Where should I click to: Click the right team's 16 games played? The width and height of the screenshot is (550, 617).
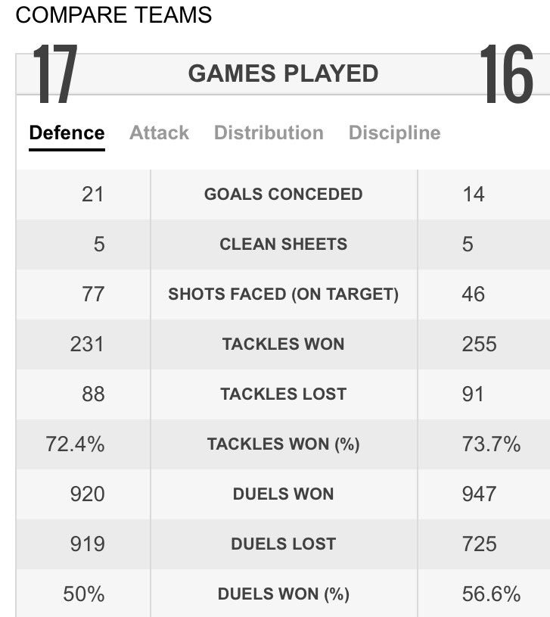[x=506, y=76]
